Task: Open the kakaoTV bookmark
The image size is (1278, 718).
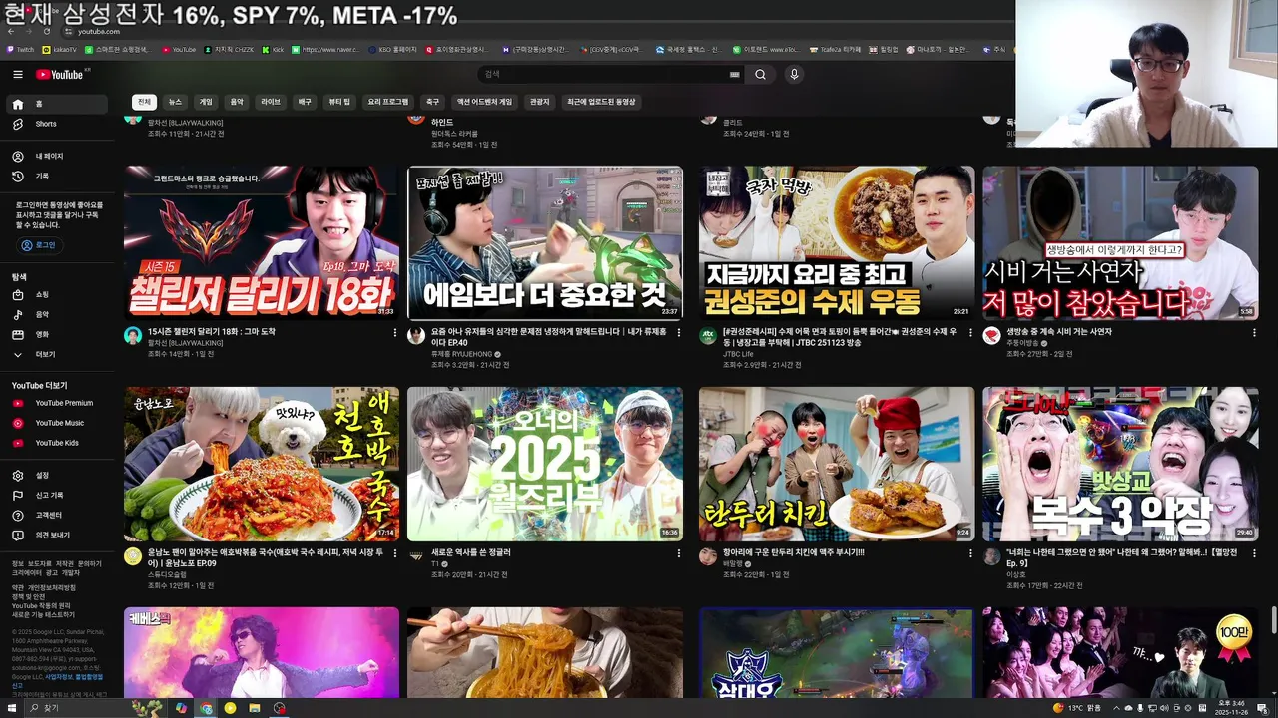Action: coord(61,49)
